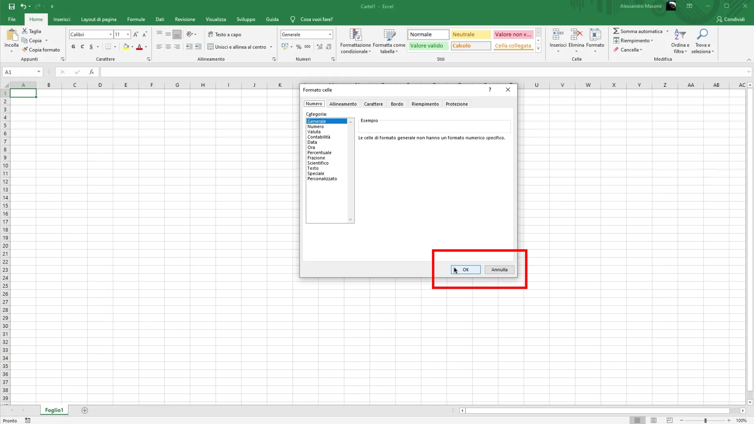Image resolution: width=754 pixels, height=424 pixels.
Task: Click Somma automatica sigma icon
Action: [x=616, y=31]
